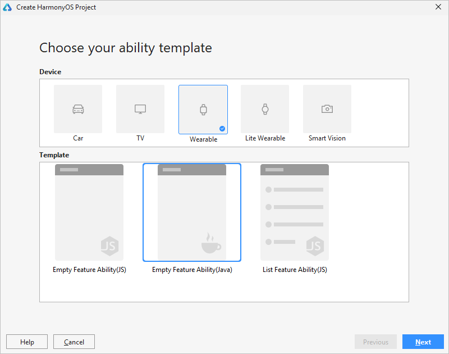Viewport: 449px width, 354px height.
Task: Click the 'Wearable' device label
Action: pos(203,139)
